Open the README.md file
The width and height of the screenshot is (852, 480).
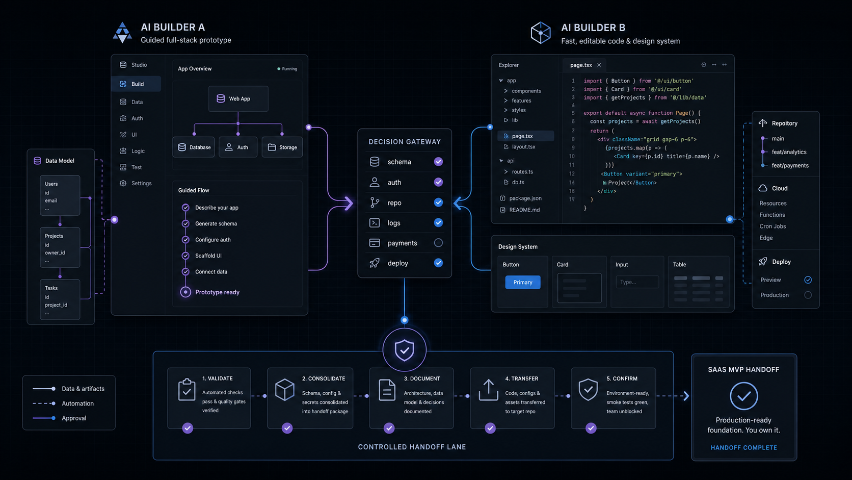click(x=520, y=210)
